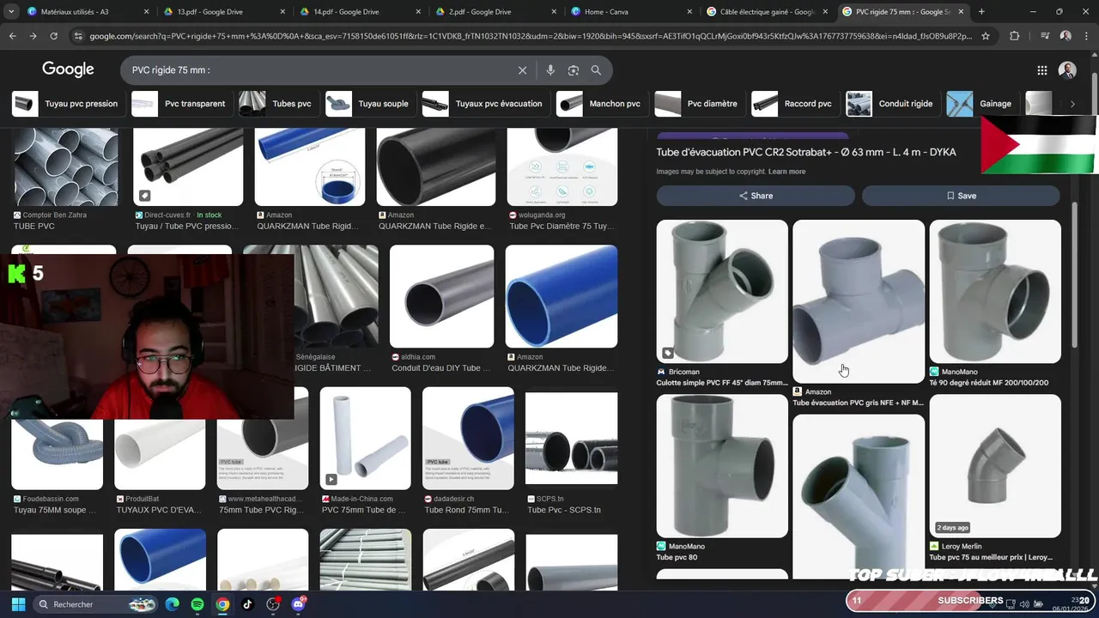This screenshot has width=1099, height=618.
Task: Open the tab search dropdown arrow
Action: 11,12
